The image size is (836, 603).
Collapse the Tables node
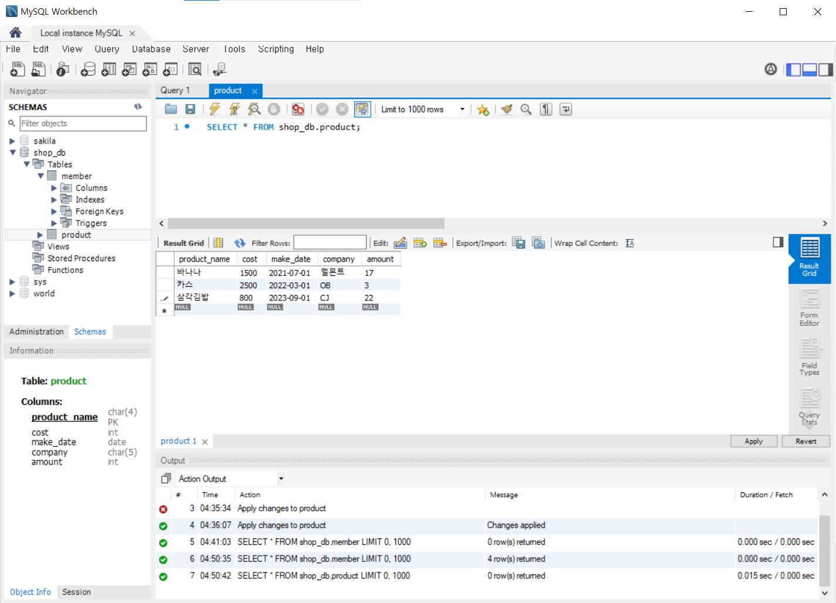click(26, 164)
